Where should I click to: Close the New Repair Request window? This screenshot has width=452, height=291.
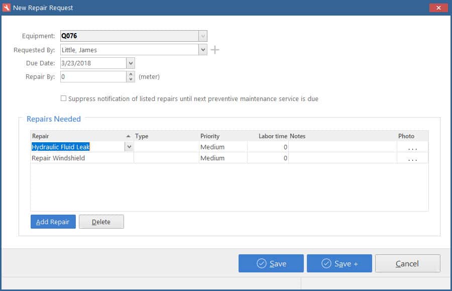point(438,8)
